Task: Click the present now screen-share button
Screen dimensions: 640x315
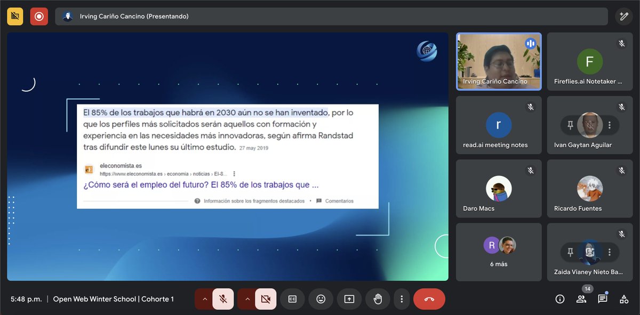Action: pos(349,299)
